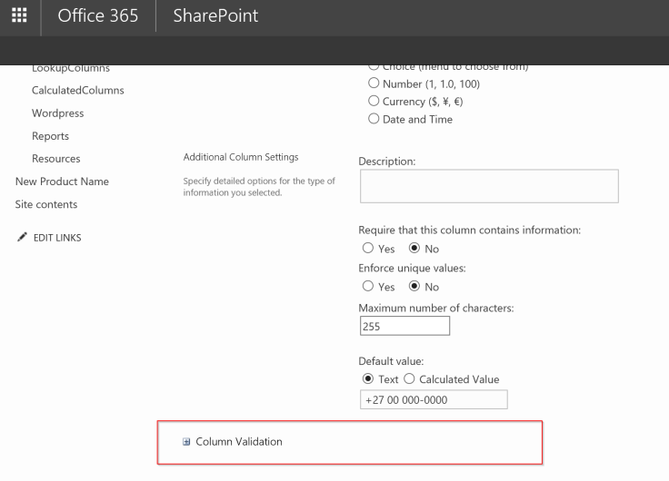The height and width of the screenshot is (481, 669).
Task: Open the Column Validation section label
Action: coord(239,442)
